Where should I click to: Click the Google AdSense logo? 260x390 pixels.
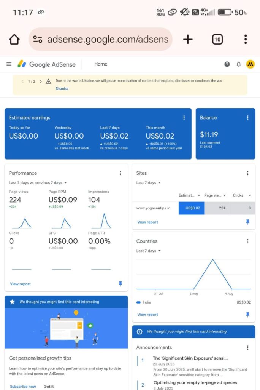pyautogui.click(x=46, y=64)
